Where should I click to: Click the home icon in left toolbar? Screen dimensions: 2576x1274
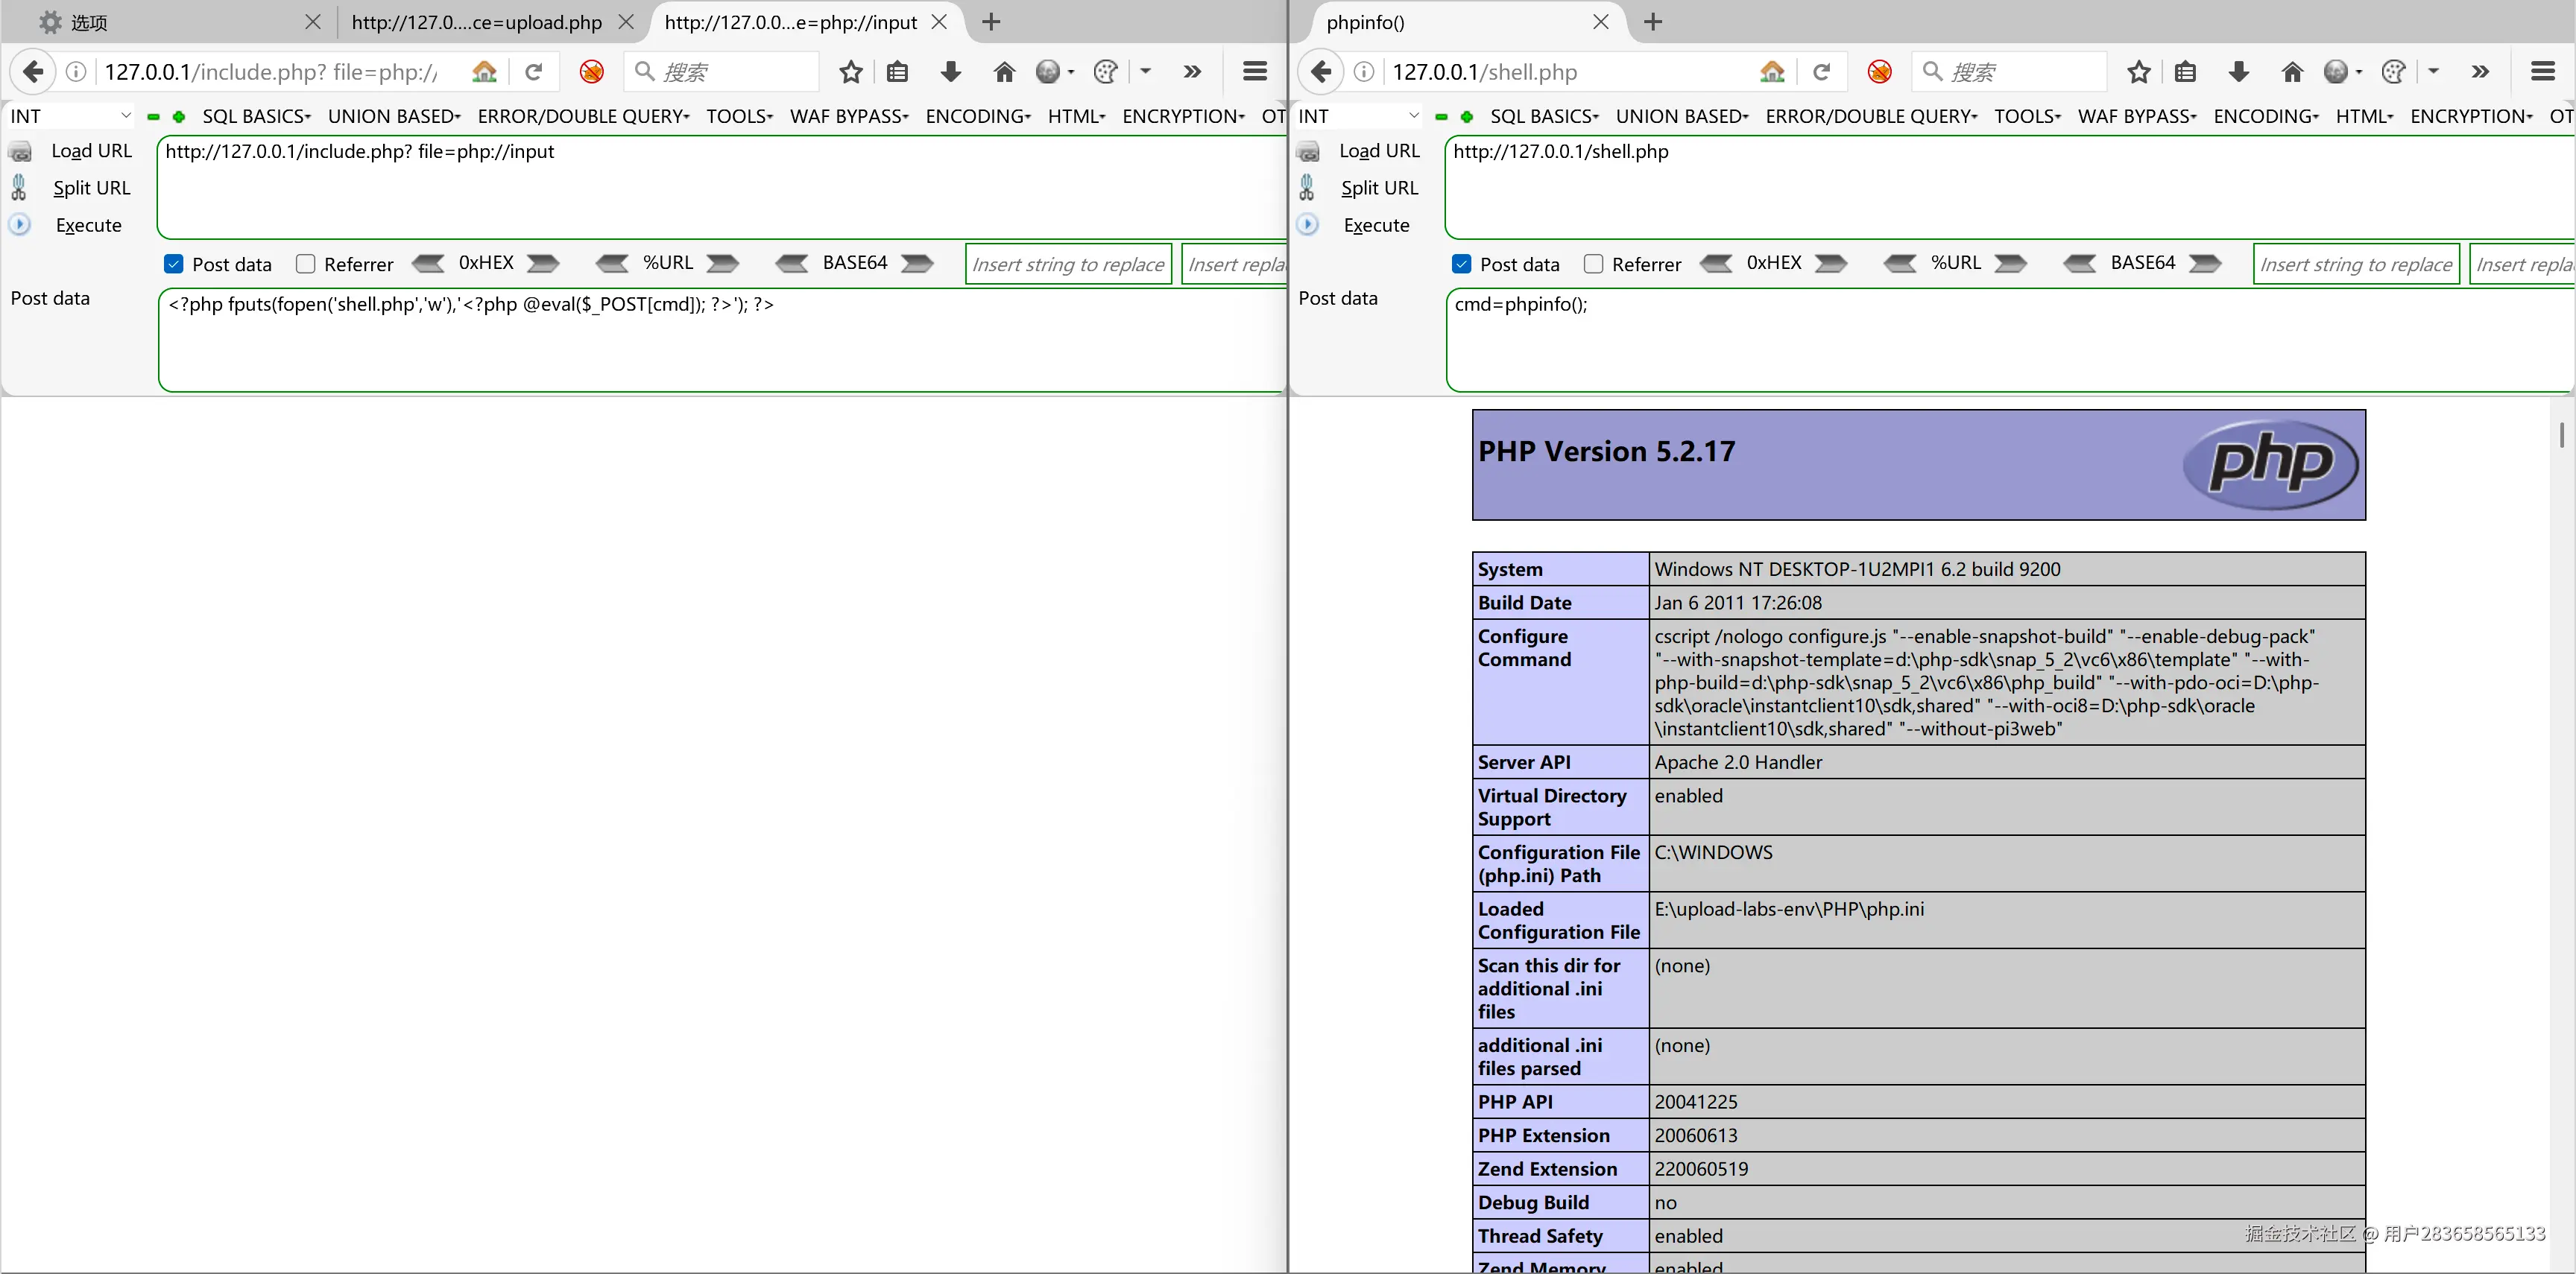pyautogui.click(x=1004, y=72)
